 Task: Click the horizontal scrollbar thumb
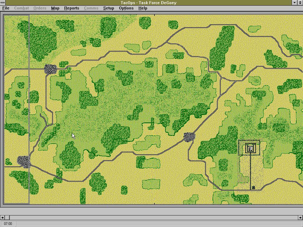point(7,218)
